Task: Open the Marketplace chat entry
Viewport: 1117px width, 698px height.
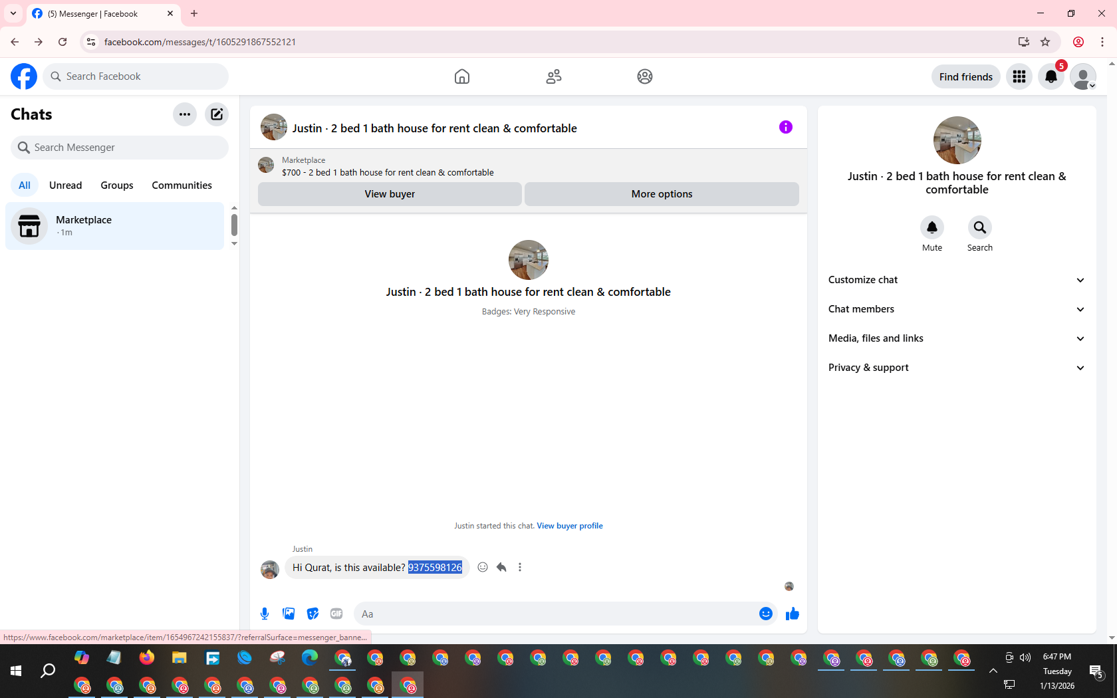Action: pyautogui.click(x=115, y=226)
